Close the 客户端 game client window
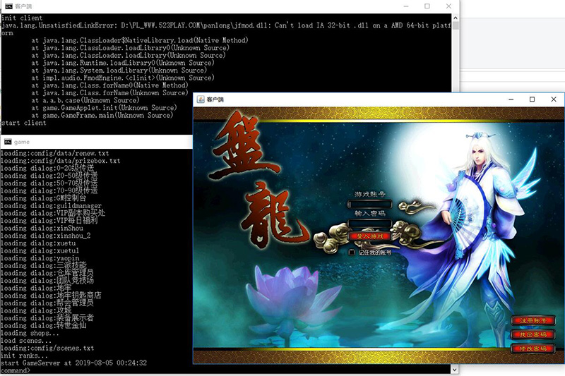This screenshot has width=565, height=376. pyautogui.click(x=553, y=99)
